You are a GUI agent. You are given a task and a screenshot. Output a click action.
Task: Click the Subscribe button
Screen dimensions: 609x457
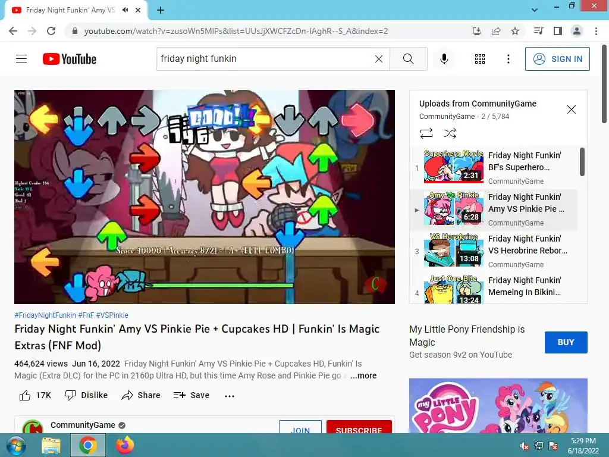pos(359,427)
